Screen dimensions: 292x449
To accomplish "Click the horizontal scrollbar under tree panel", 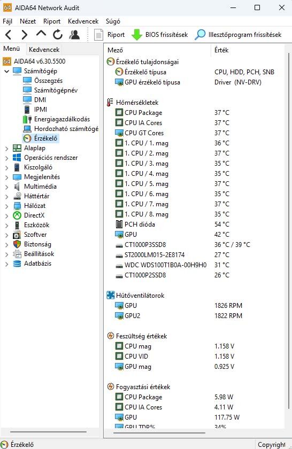I will tap(48, 432).
